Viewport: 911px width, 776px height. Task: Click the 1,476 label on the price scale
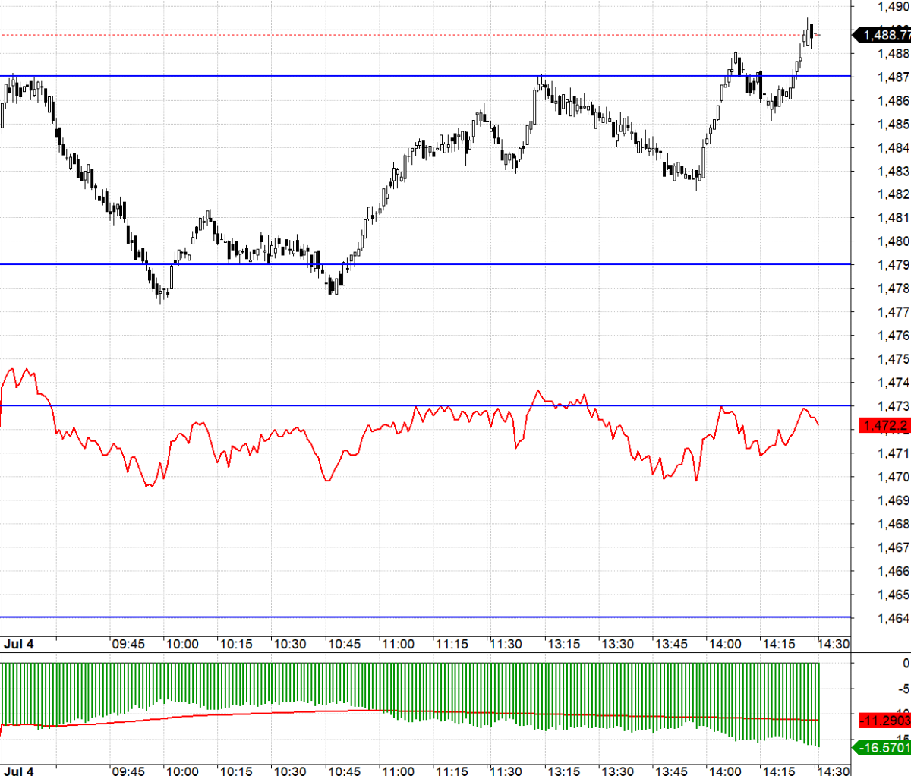(893, 336)
